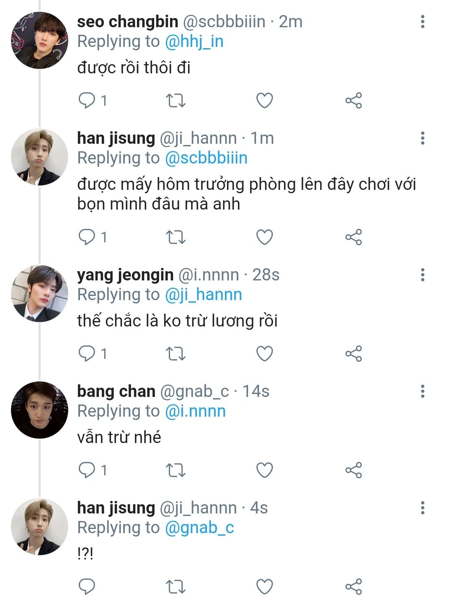
Task: Open yang jeongin's profile picture
Action: tap(39, 293)
